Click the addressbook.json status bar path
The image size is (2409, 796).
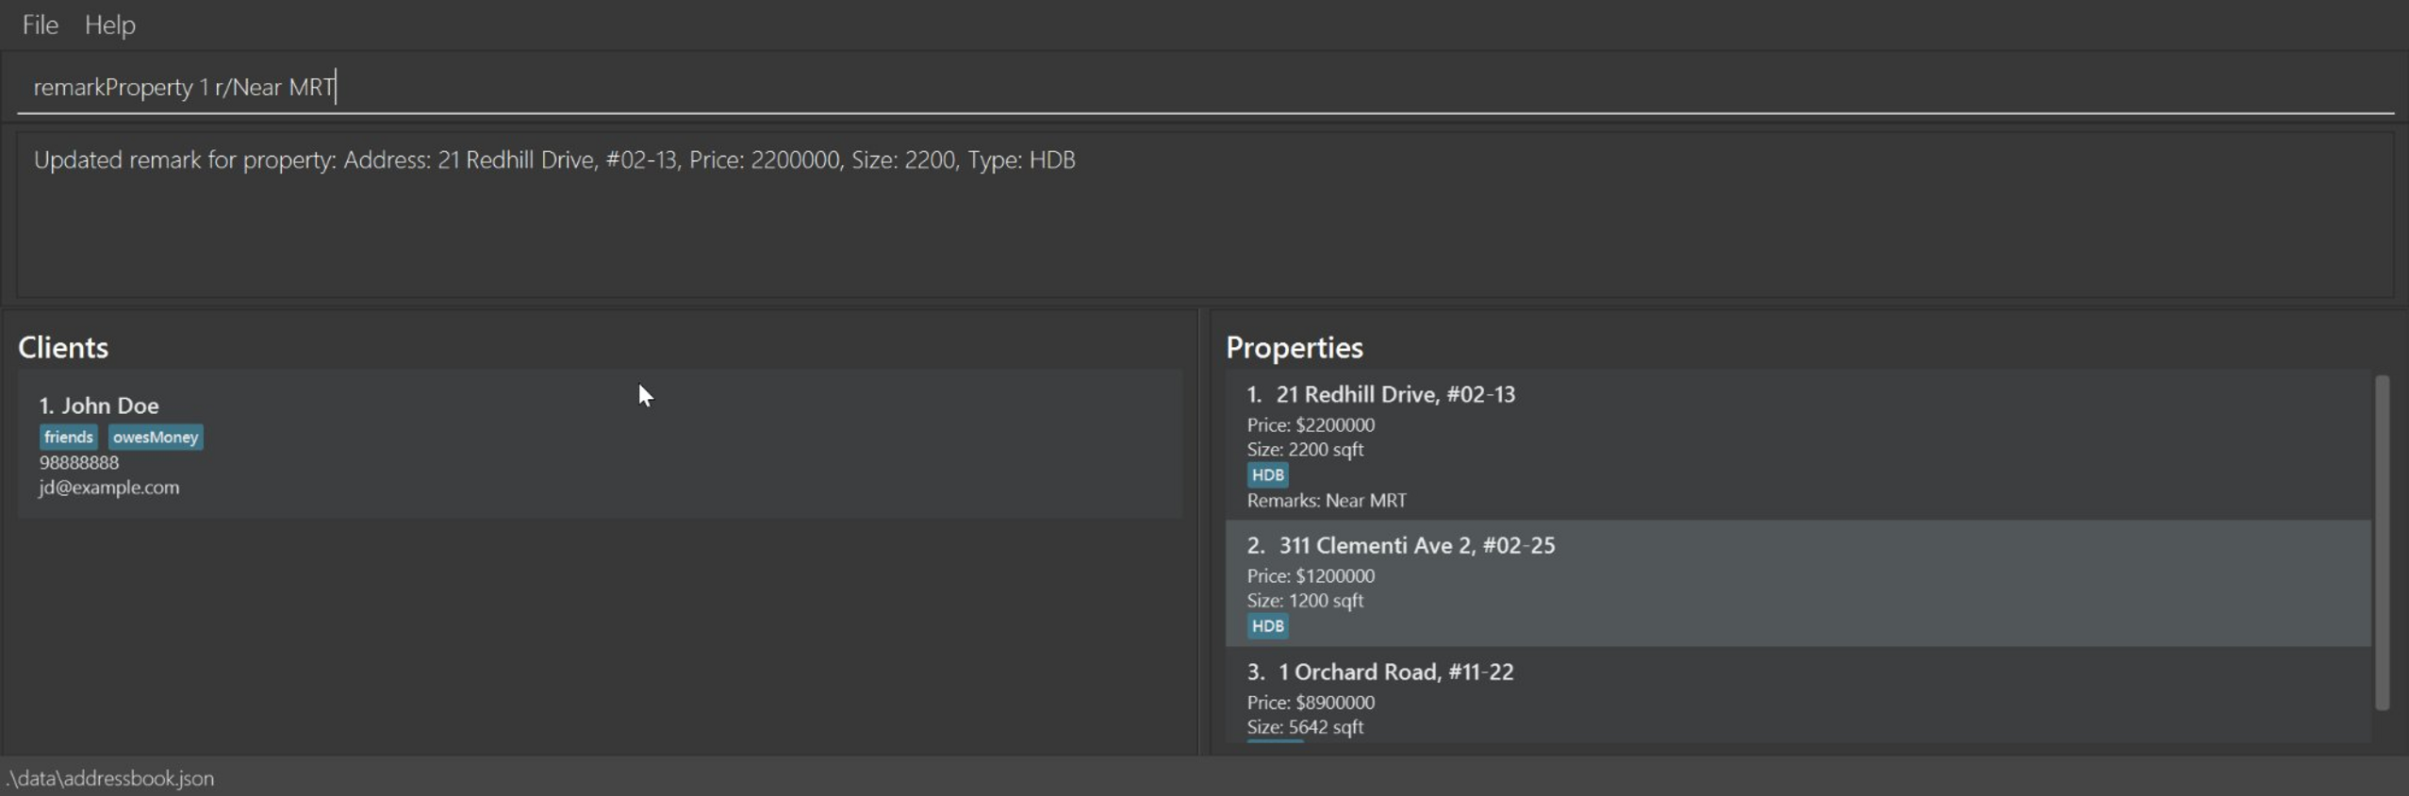[111, 778]
